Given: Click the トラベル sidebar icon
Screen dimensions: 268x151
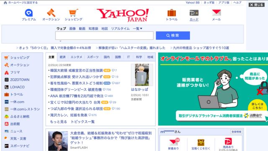Looking at the screenshot, I should click(7, 94).
